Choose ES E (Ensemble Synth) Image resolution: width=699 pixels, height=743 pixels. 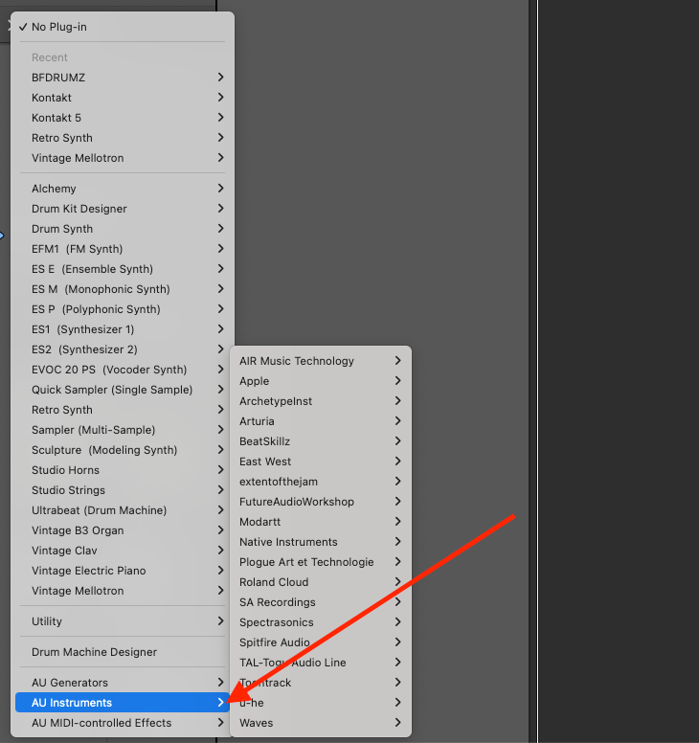123,269
